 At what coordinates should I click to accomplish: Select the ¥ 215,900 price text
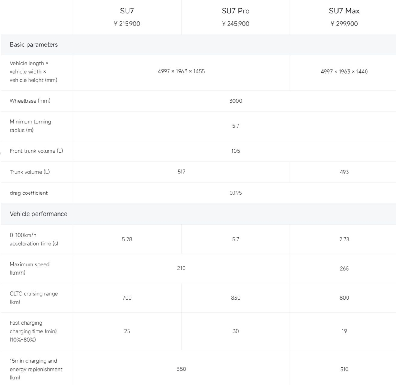127,24
